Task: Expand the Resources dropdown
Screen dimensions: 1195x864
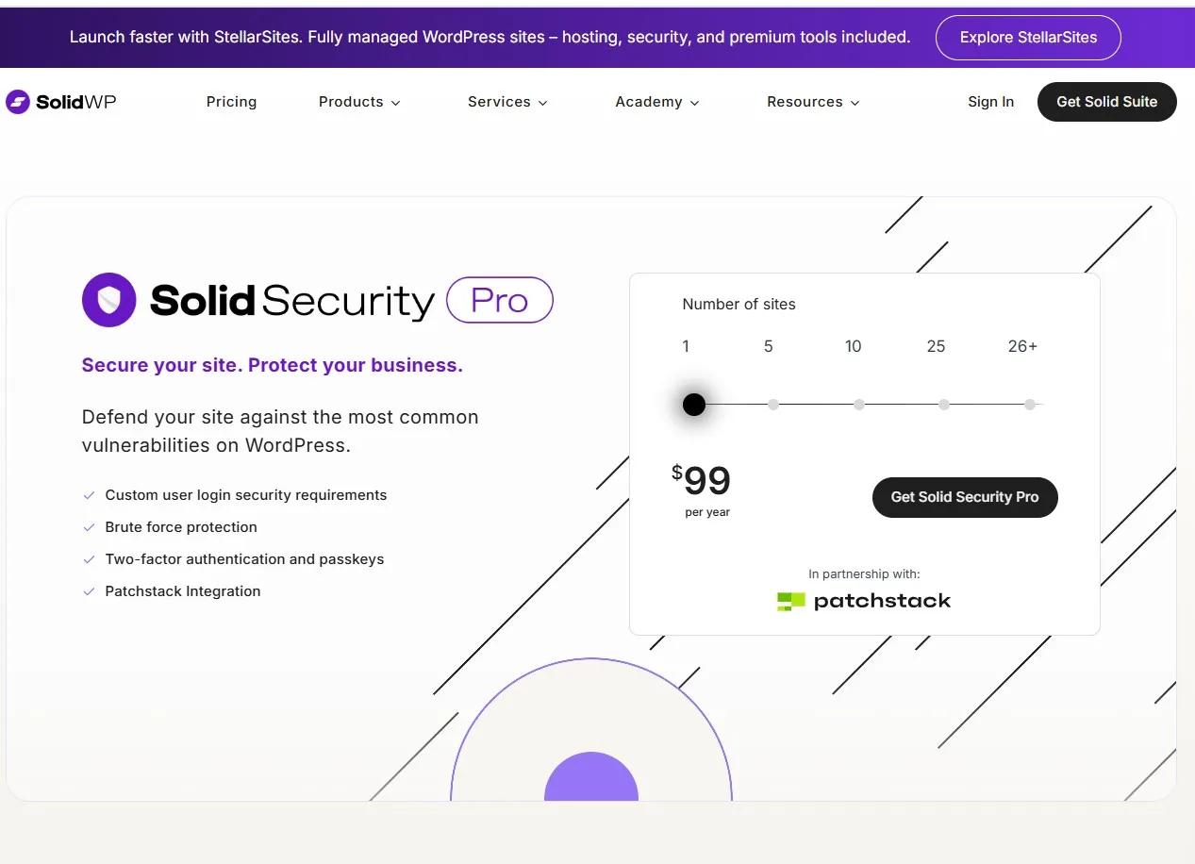Action: click(812, 102)
